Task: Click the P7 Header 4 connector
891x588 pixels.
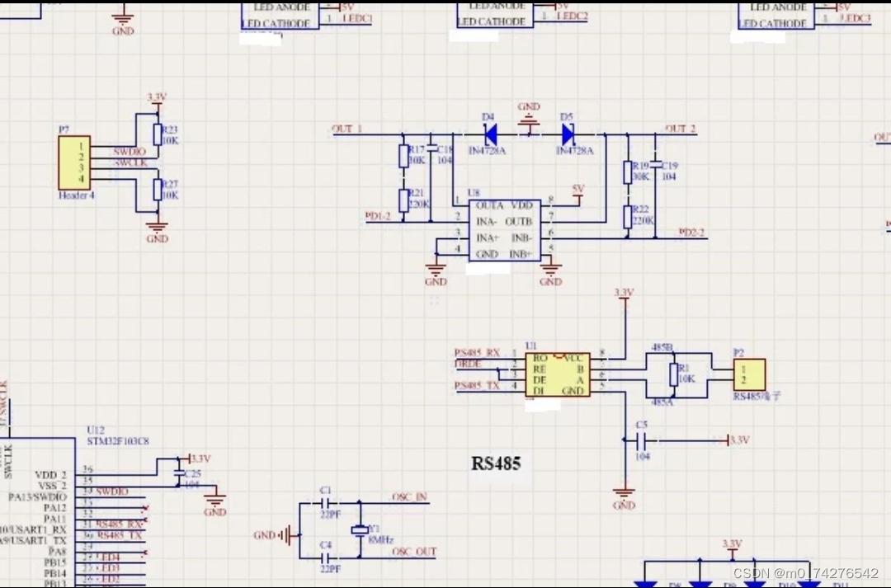Action: pos(74,163)
